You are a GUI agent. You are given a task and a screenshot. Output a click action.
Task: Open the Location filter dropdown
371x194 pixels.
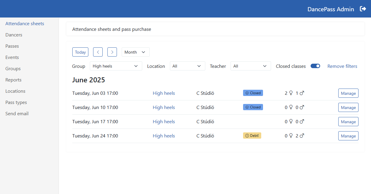coord(187,66)
